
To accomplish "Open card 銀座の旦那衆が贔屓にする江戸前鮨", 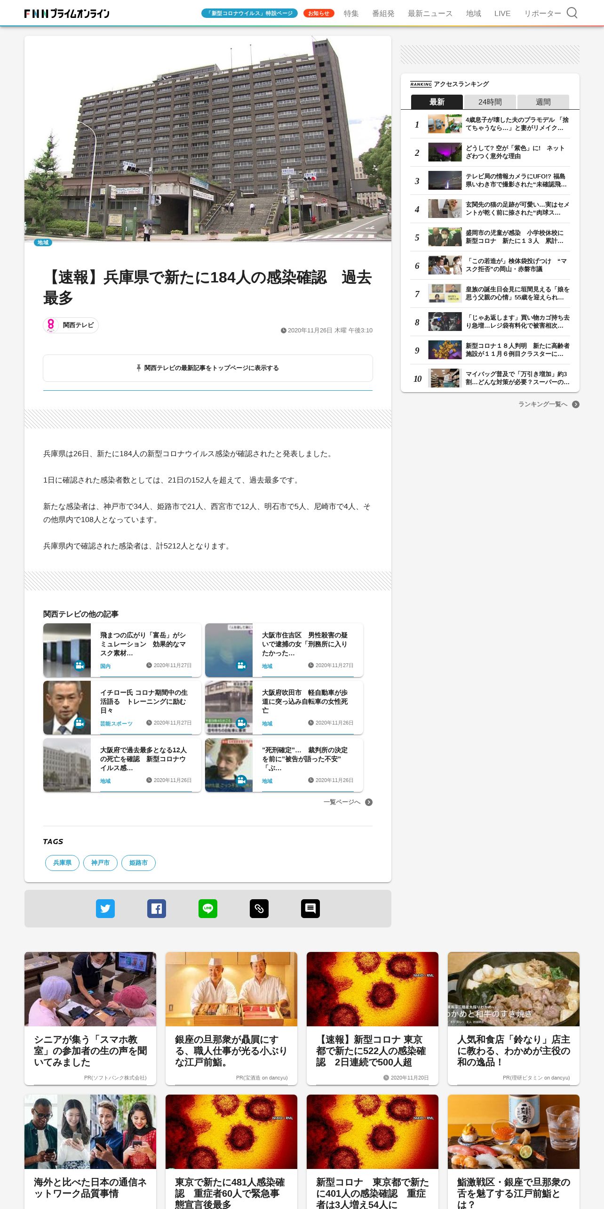I will click(x=231, y=1018).
